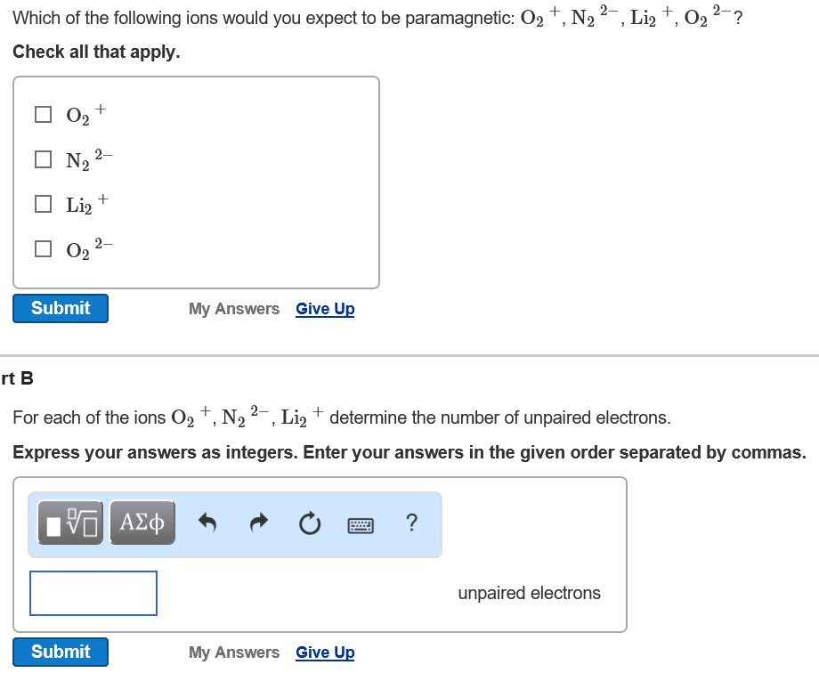819x681 pixels.
Task: Select the equation editor toolbar area
Action: click(x=234, y=524)
